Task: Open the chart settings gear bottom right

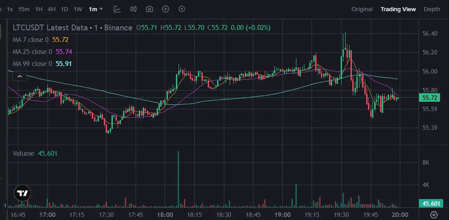Action: click(434, 215)
